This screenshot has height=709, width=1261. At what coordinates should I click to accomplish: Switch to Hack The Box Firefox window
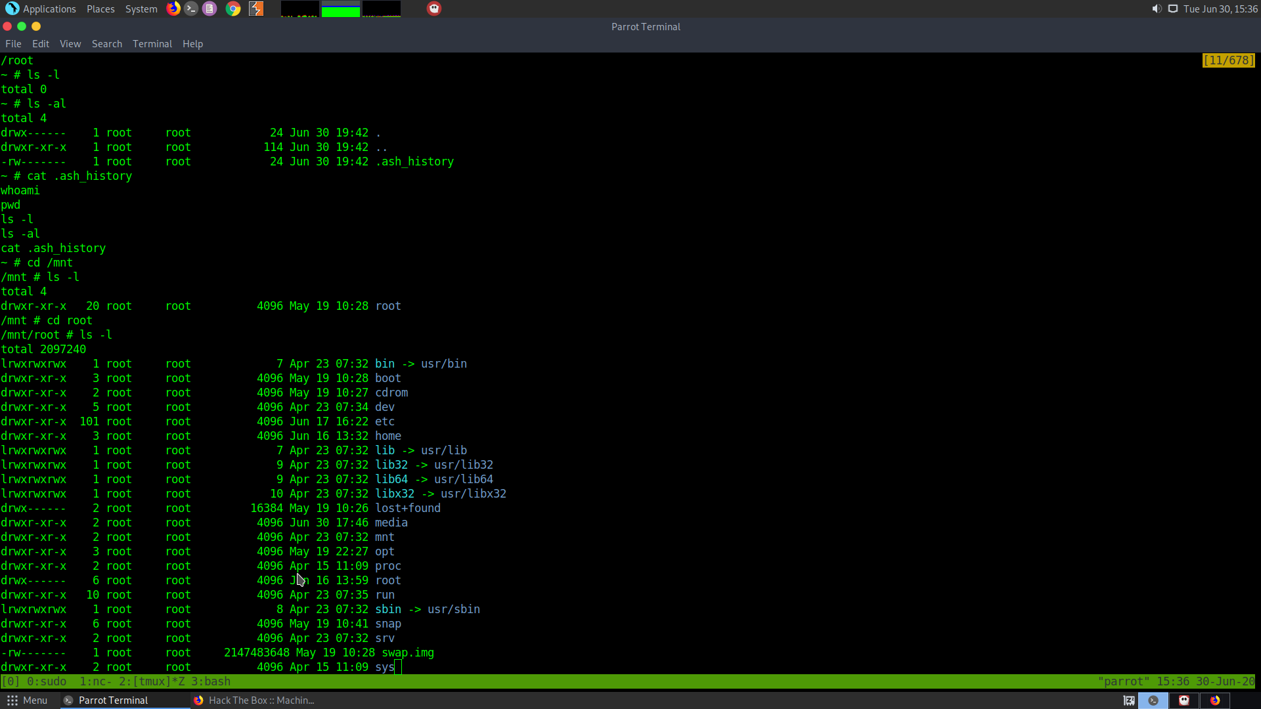tap(254, 700)
